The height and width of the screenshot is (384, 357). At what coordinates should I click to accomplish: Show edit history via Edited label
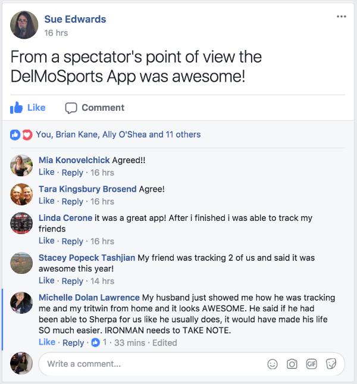(x=164, y=342)
